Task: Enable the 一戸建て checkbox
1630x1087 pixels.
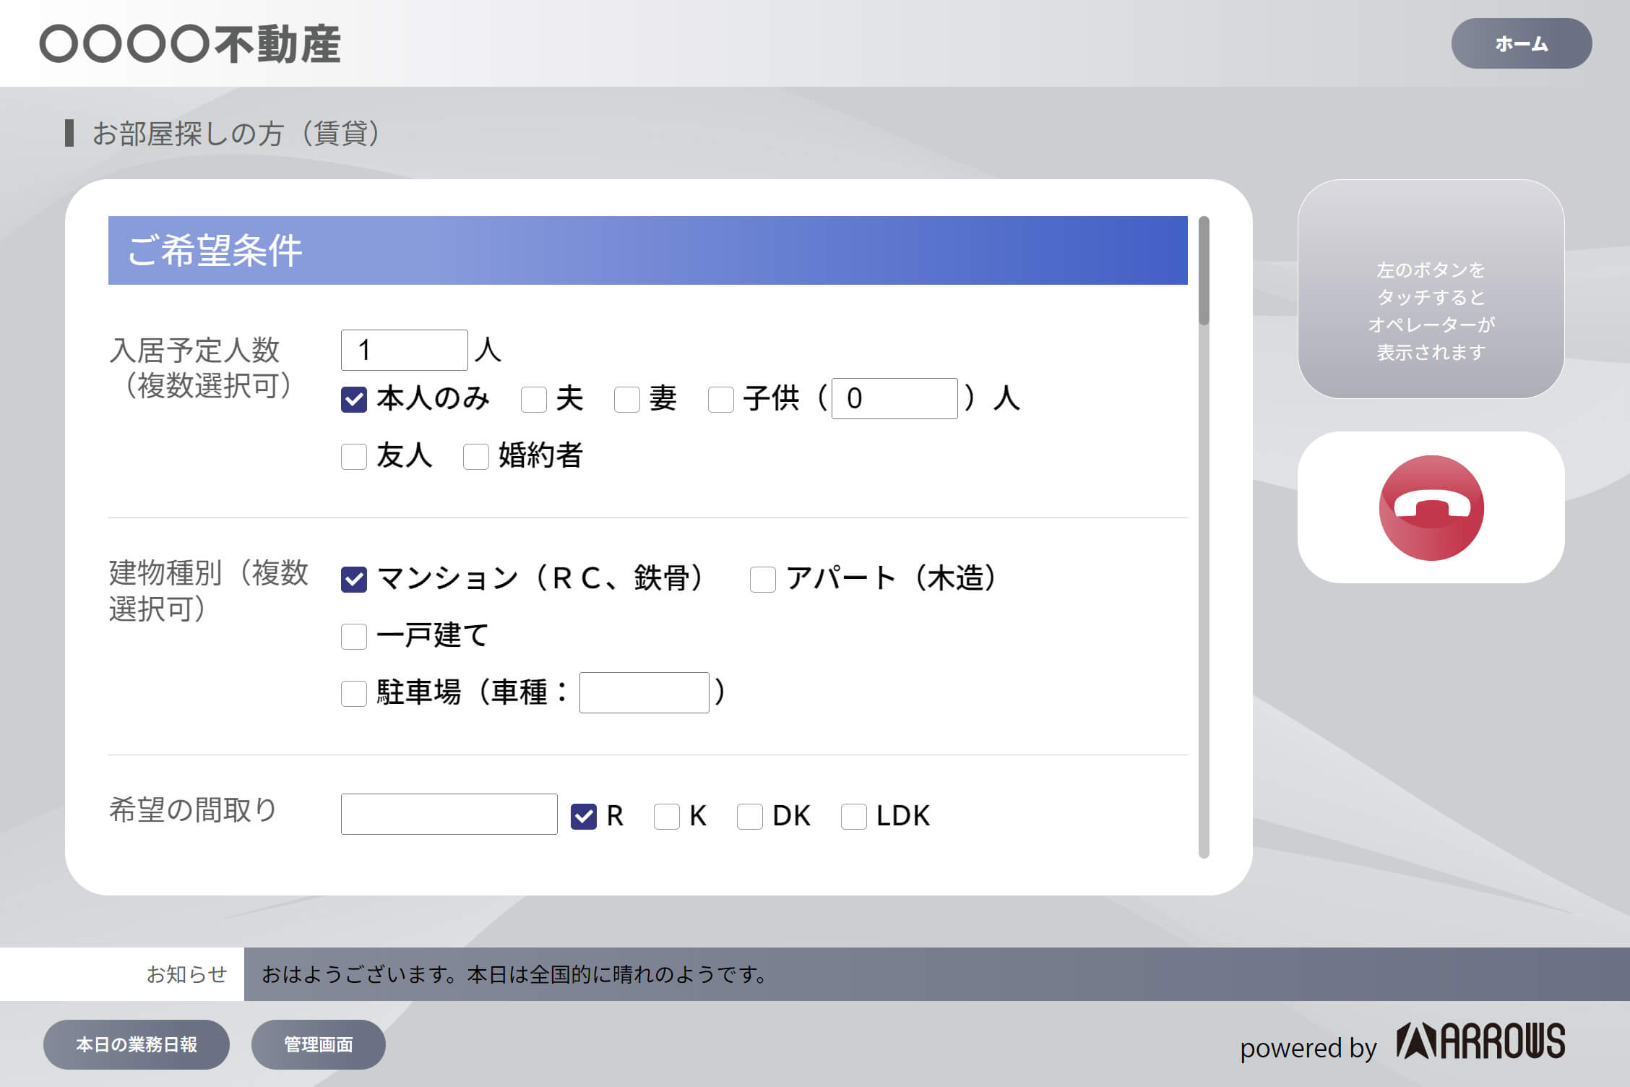Action: (353, 636)
